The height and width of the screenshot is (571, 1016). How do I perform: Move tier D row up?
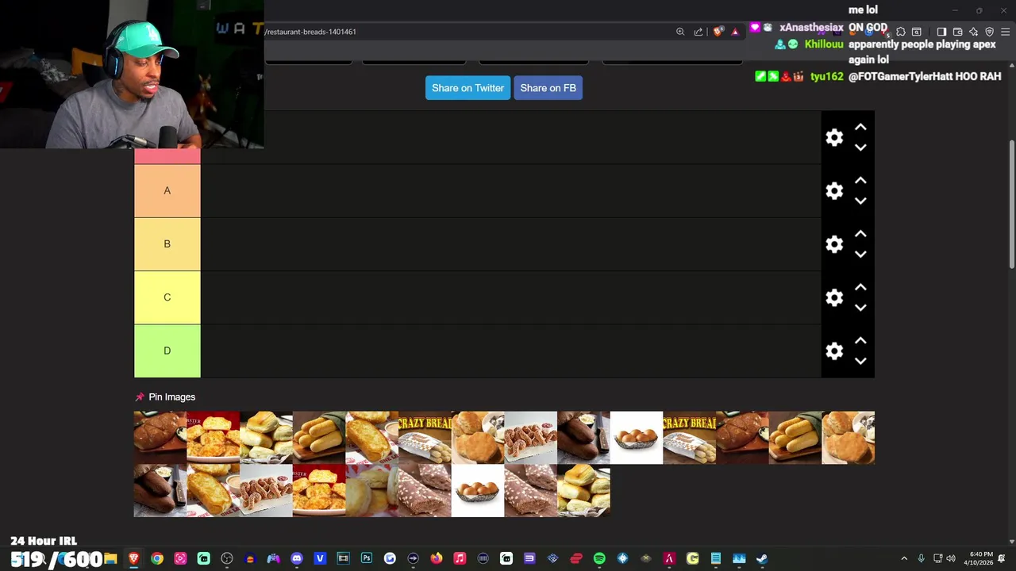tap(860, 340)
